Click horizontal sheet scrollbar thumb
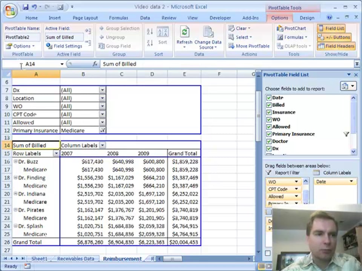This screenshot has width=362, height=271. (172, 259)
